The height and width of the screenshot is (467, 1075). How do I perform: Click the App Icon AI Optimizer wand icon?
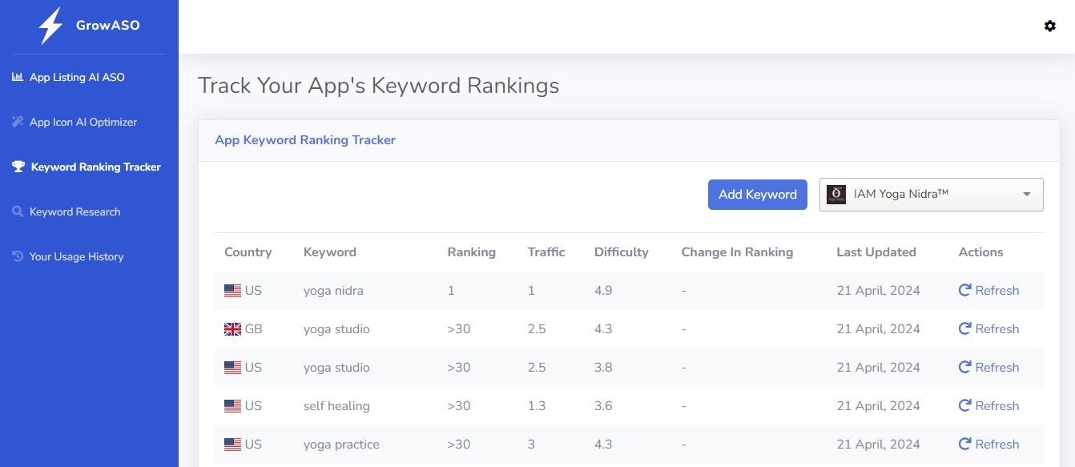(x=18, y=123)
